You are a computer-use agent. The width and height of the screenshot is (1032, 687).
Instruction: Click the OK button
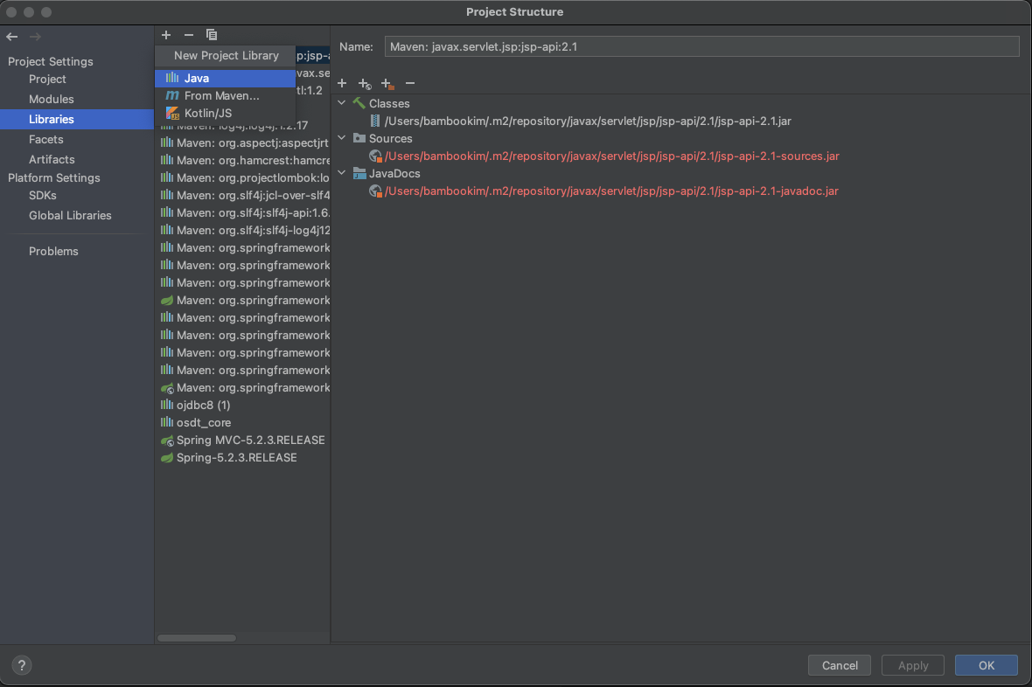986,665
